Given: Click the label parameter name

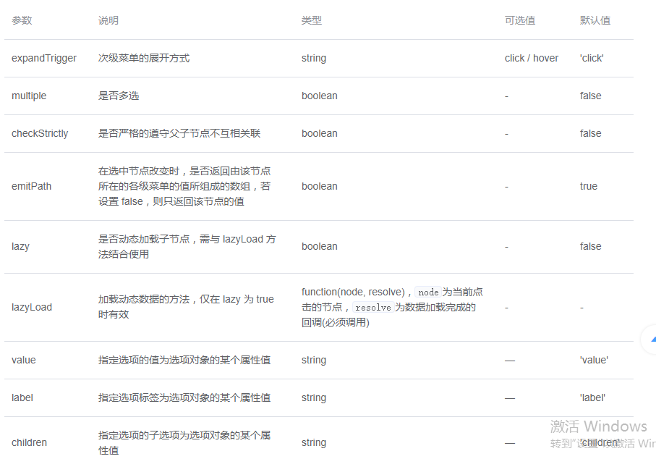Looking at the screenshot, I should coord(22,398).
